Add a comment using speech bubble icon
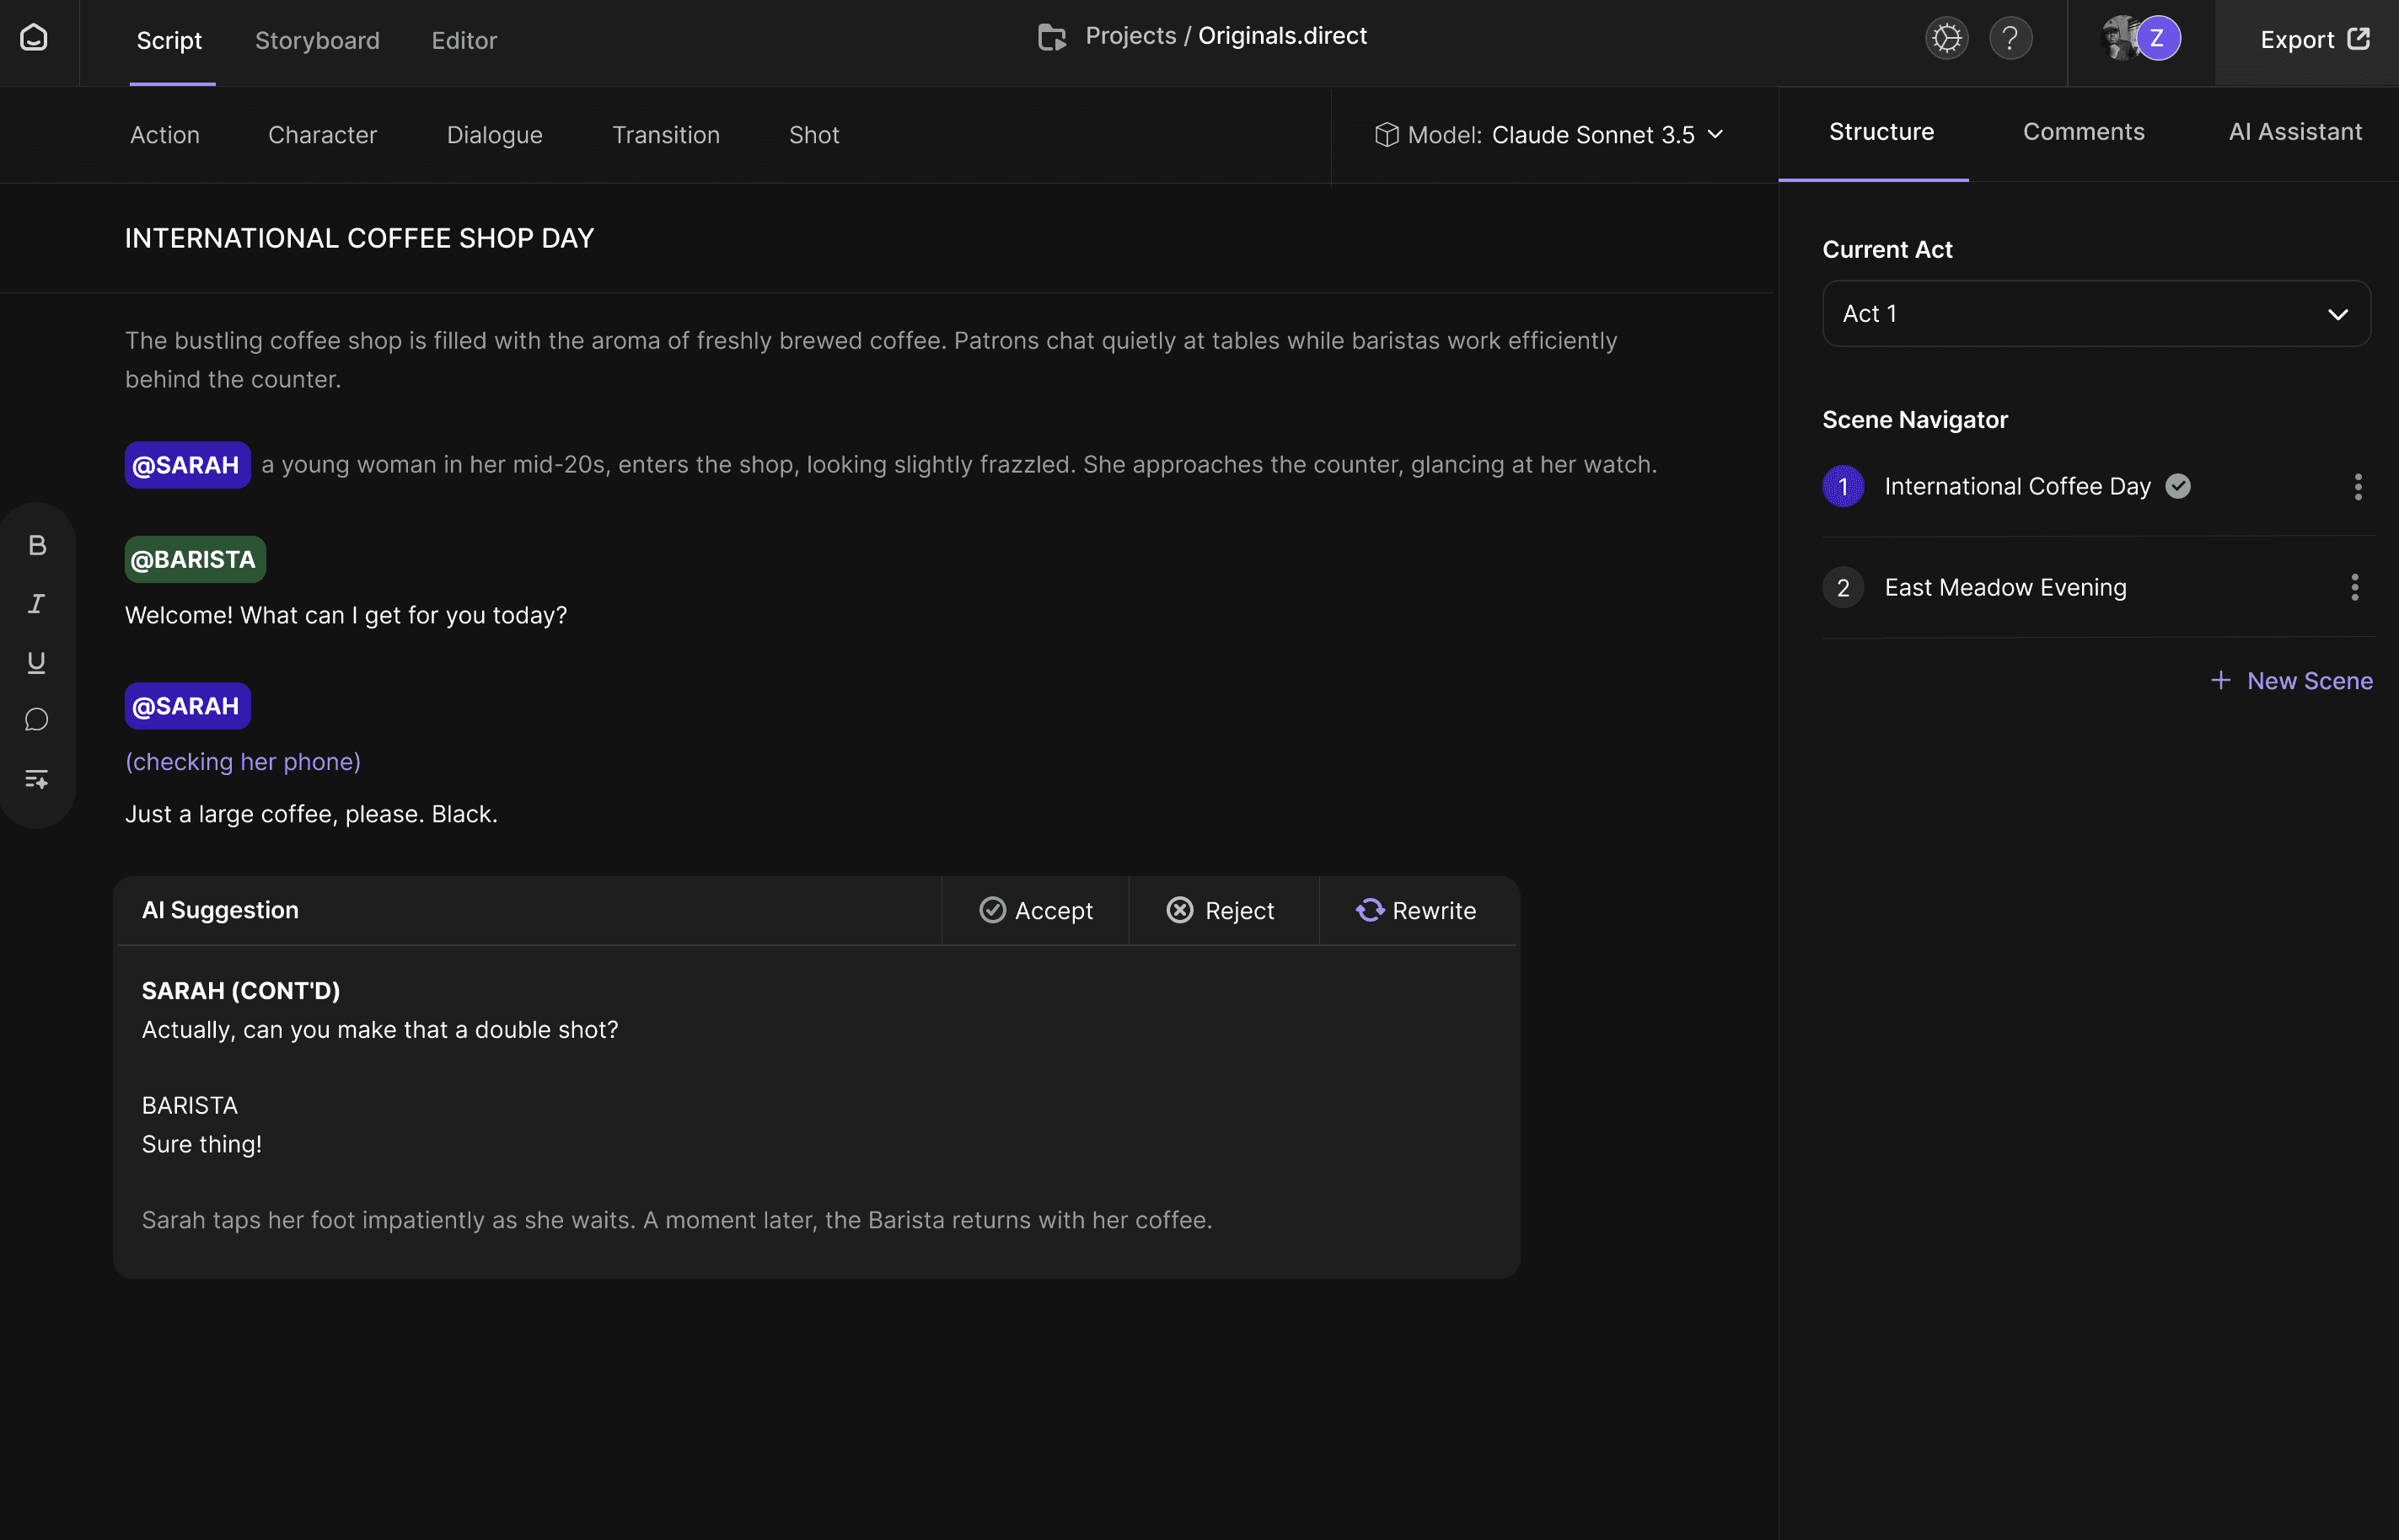Image resolution: width=2399 pixels, height=1540 pixels. coord(37,720)
